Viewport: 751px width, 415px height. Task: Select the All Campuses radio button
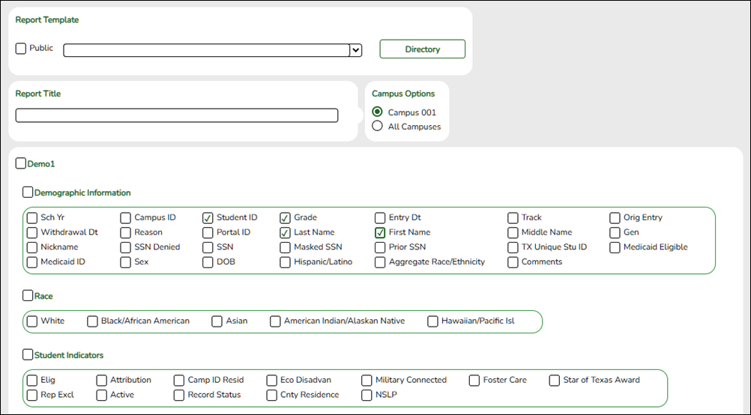coord(378,126)
